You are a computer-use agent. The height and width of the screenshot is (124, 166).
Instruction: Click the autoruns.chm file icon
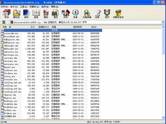(x=2, y=58)
